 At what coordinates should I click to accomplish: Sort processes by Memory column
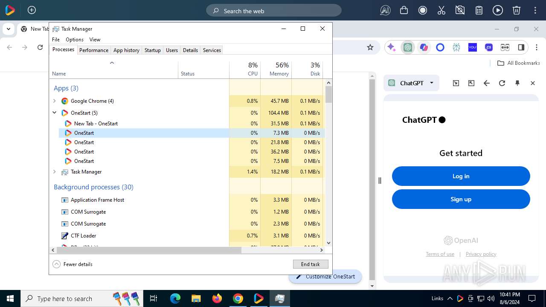pyautogui.click(x=276, y=70)
